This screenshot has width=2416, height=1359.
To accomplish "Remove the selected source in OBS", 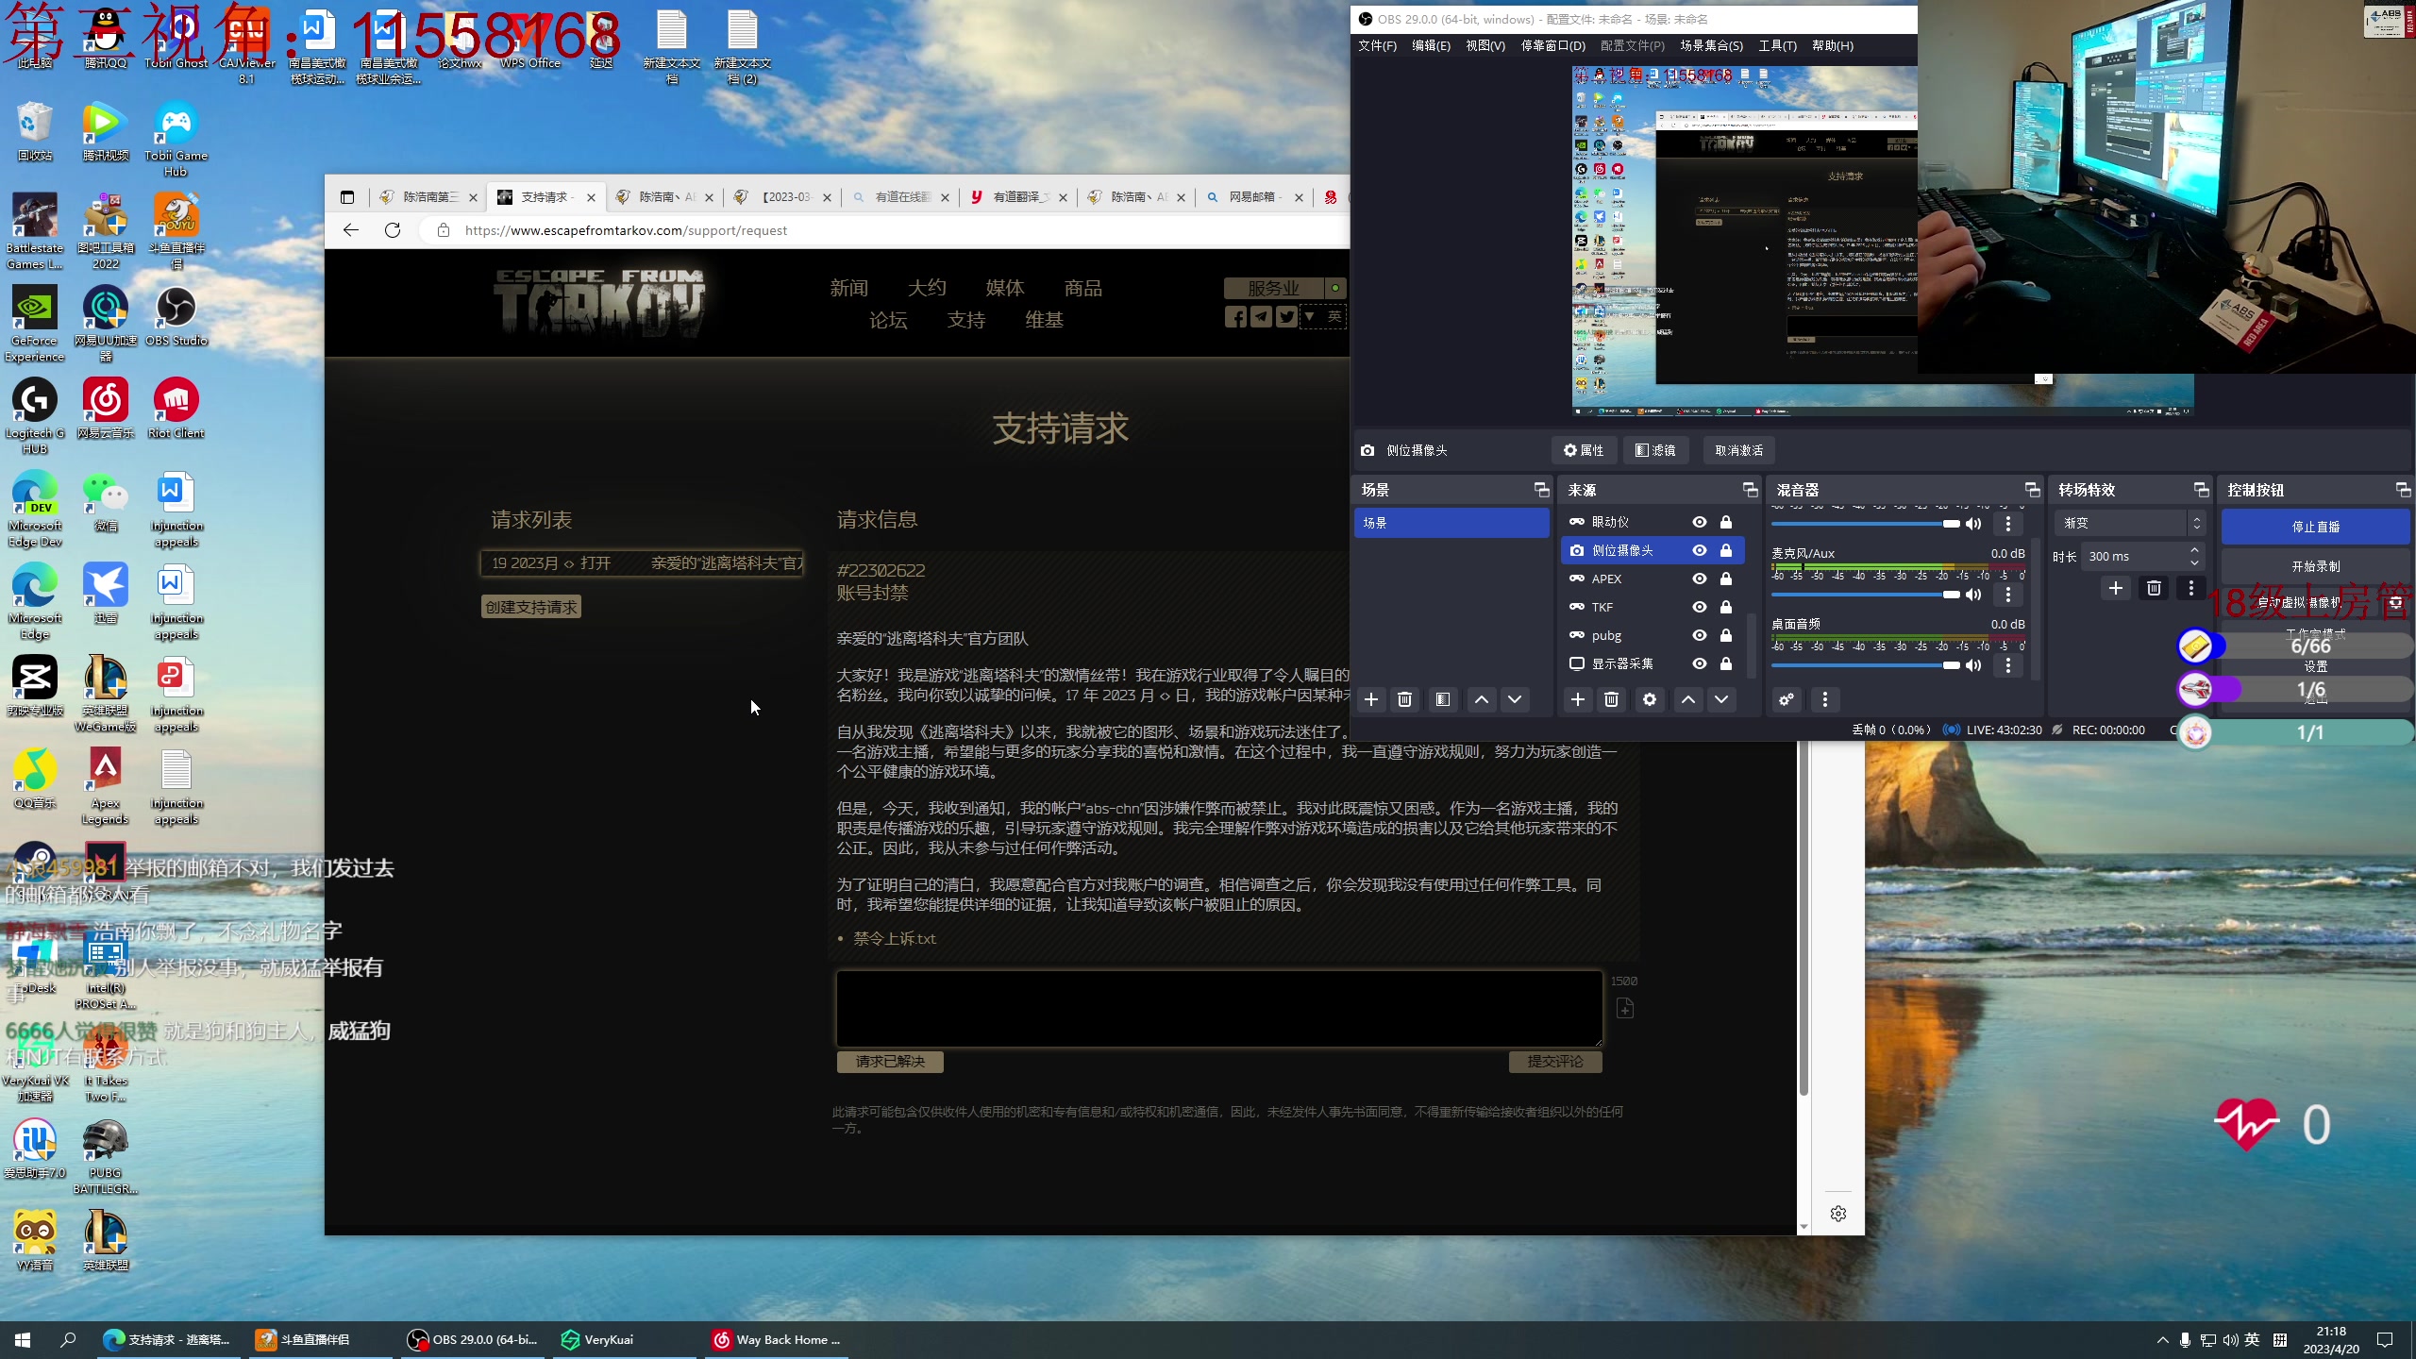I will click(x=1611, y=699).
